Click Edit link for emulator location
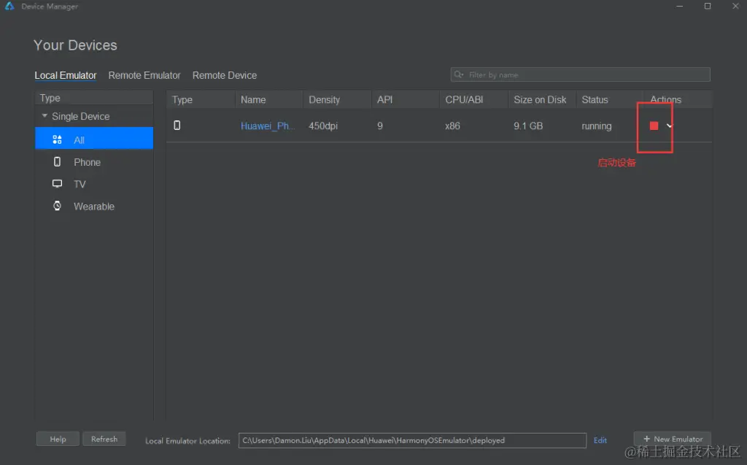Screen dimensions: 747x465 coord(600,440)
